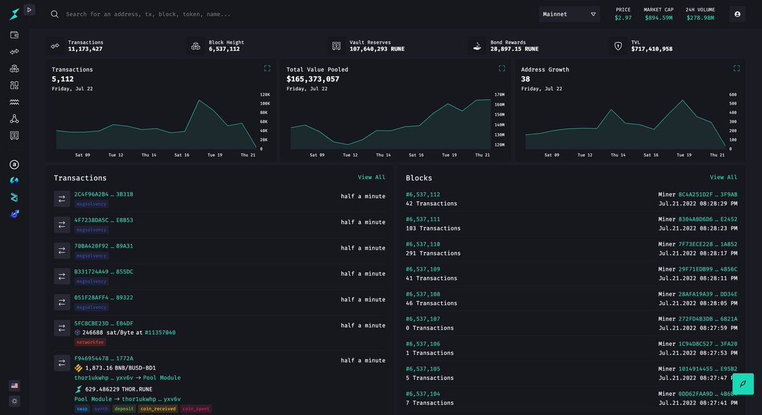Image resolution: width=762 pixels, height=415 pixels.
Task: Click the Vault Reserves safe icon
Action: tap(337, 46)
